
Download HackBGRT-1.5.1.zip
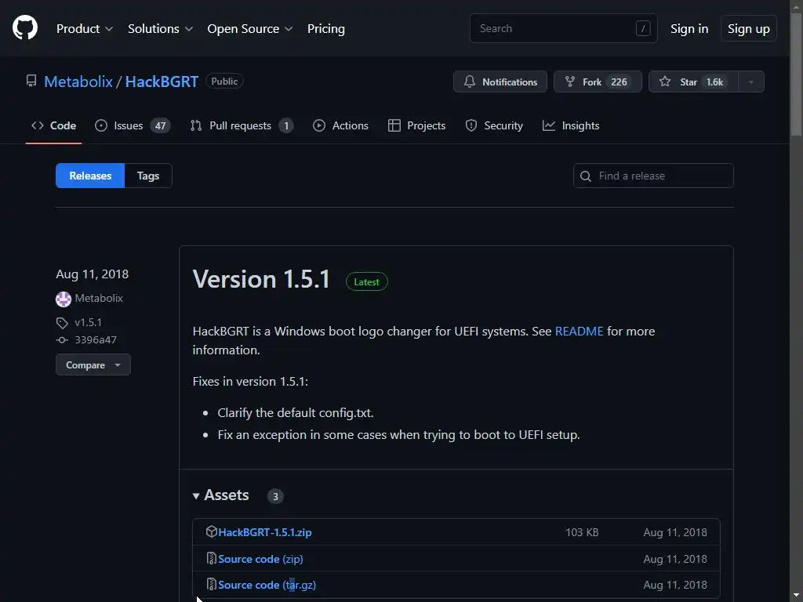coord(265,532)
